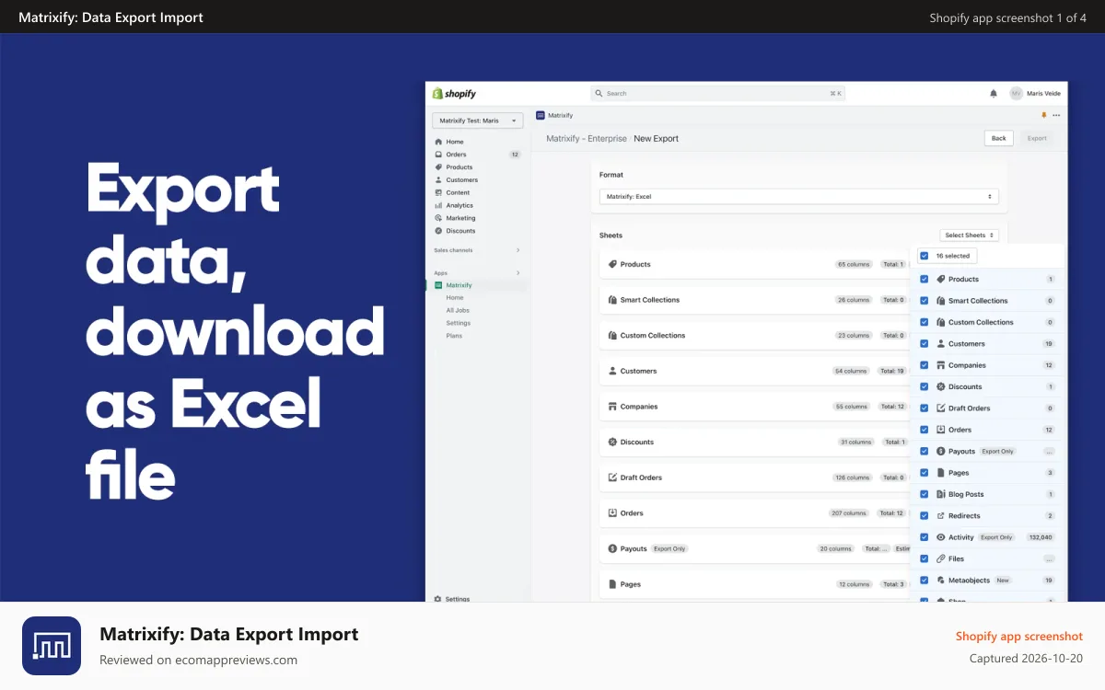Click the Maris Veide avatar icon

(x=1016, y=93)
